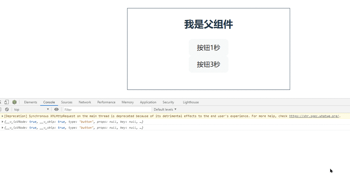Open the Lighthouse tab
This screenshot has height=174, width=350.
(191, 102)
